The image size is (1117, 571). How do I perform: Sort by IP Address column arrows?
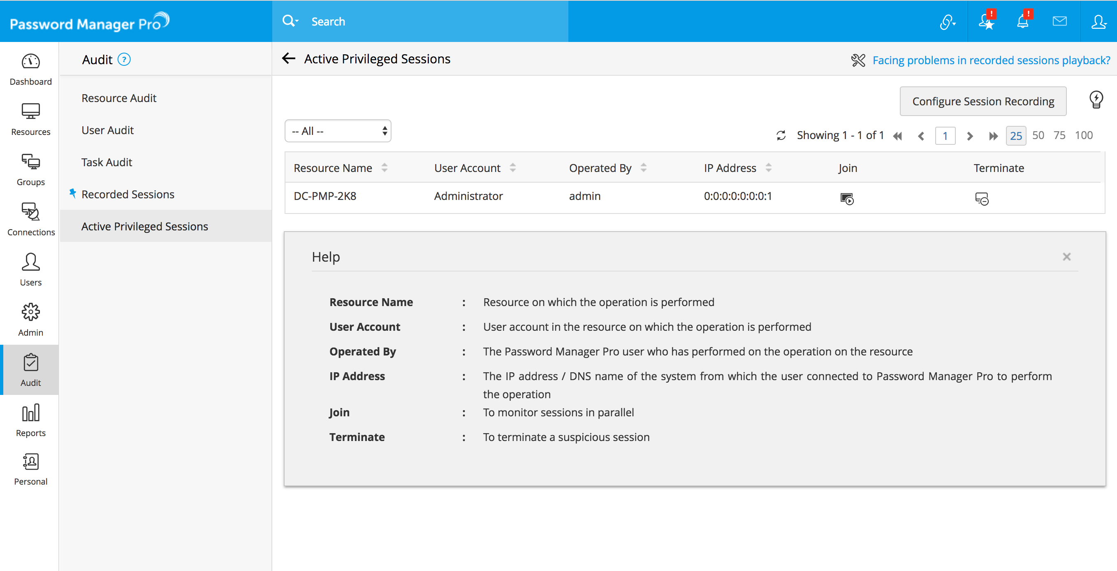768,168
